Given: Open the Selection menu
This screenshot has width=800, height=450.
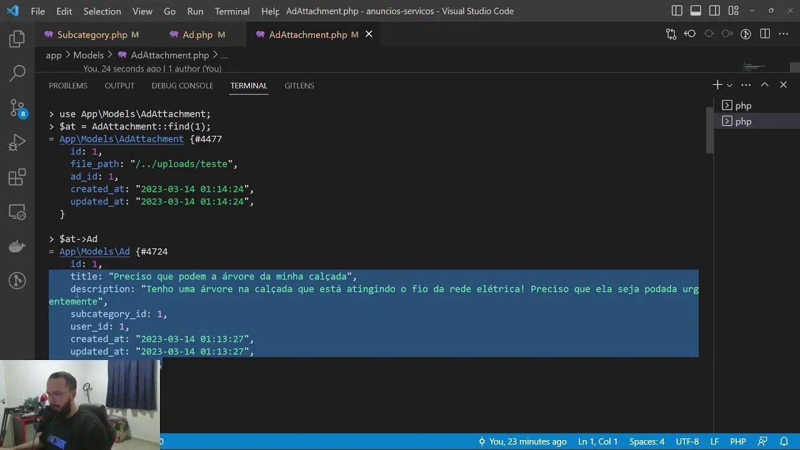Looking at the screenshot, I should point(102,11).
